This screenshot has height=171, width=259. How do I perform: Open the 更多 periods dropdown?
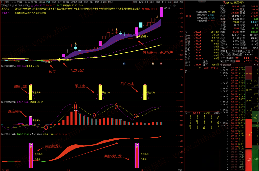click(110, 2)
